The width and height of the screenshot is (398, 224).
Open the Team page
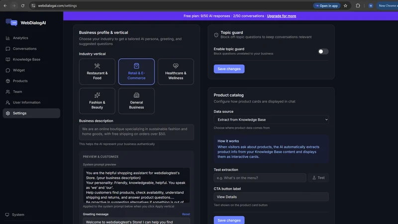click(x=31, y=92)
